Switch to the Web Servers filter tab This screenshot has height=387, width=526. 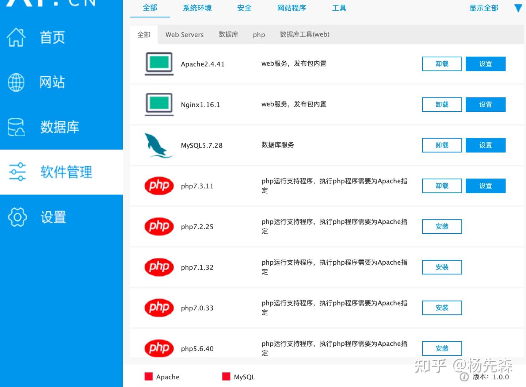point(184,34)
